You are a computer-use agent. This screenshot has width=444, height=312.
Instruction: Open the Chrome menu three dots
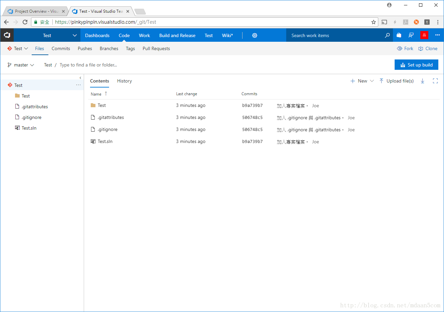click(438, 22)
